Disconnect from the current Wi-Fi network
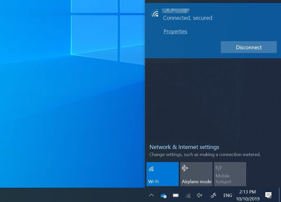This screenshot has height=202, width=281. tap(248, 47)
